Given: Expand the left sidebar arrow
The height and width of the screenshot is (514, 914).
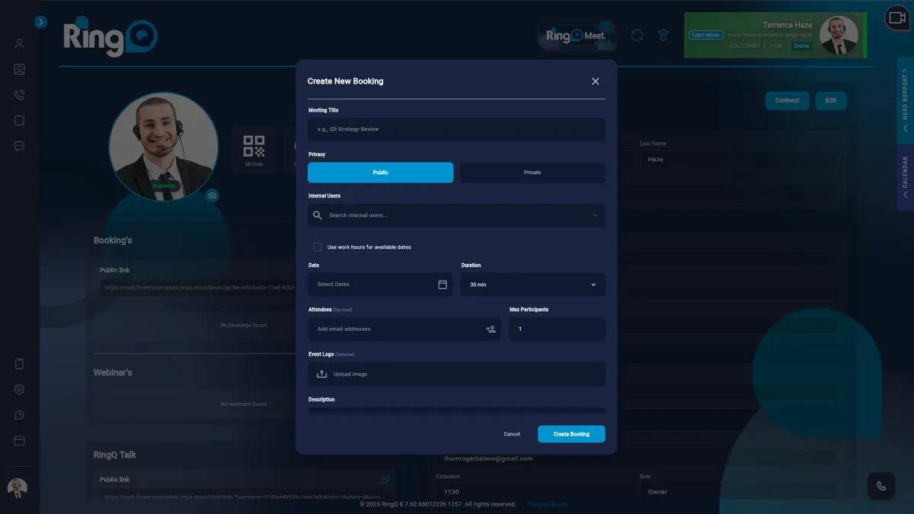Looking at the screenshot, I should pyautogui.click(x=41, y=22).
